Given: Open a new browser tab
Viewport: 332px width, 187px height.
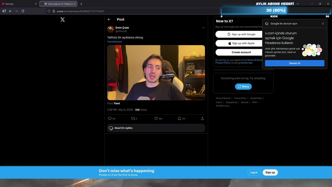Looking at the screenshot, I should tap(81, 4).
